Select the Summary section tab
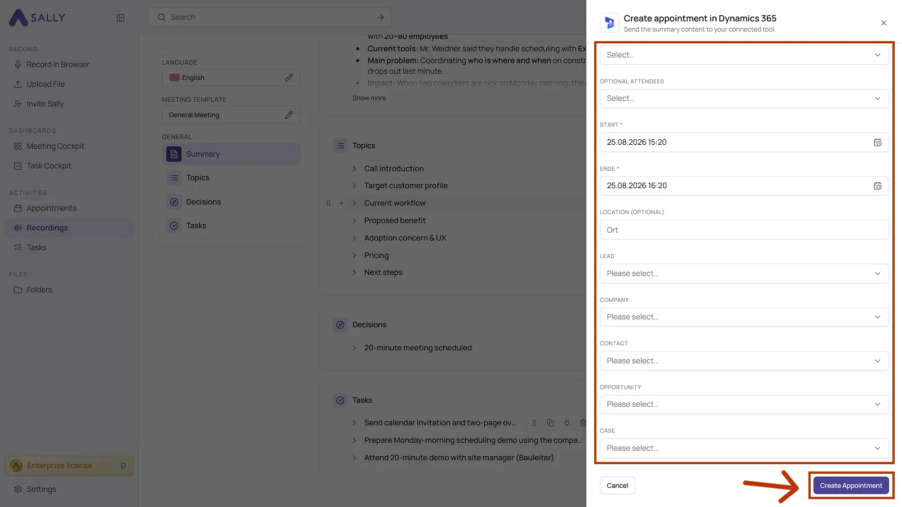Image resolution: width=902 pixels, height=507 pixels. point(231,154)
